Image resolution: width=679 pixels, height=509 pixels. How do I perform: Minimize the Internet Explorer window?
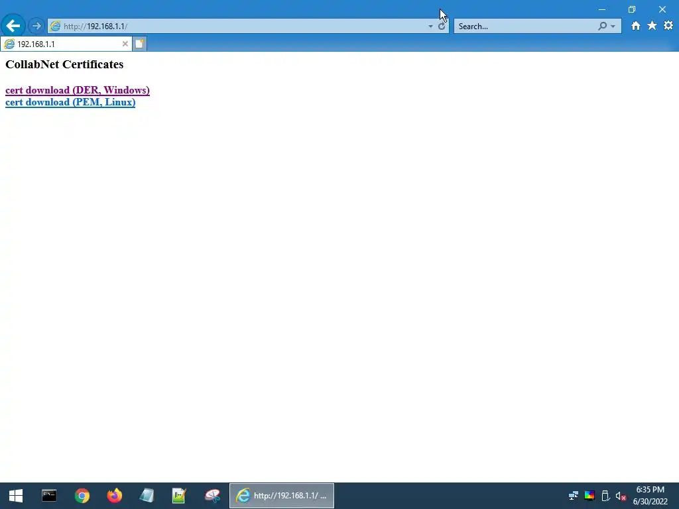pos(602,9)
